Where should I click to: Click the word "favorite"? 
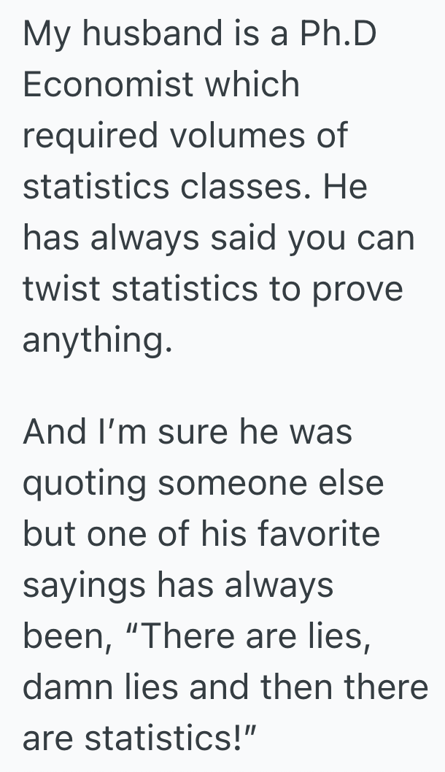click(321, 534)
